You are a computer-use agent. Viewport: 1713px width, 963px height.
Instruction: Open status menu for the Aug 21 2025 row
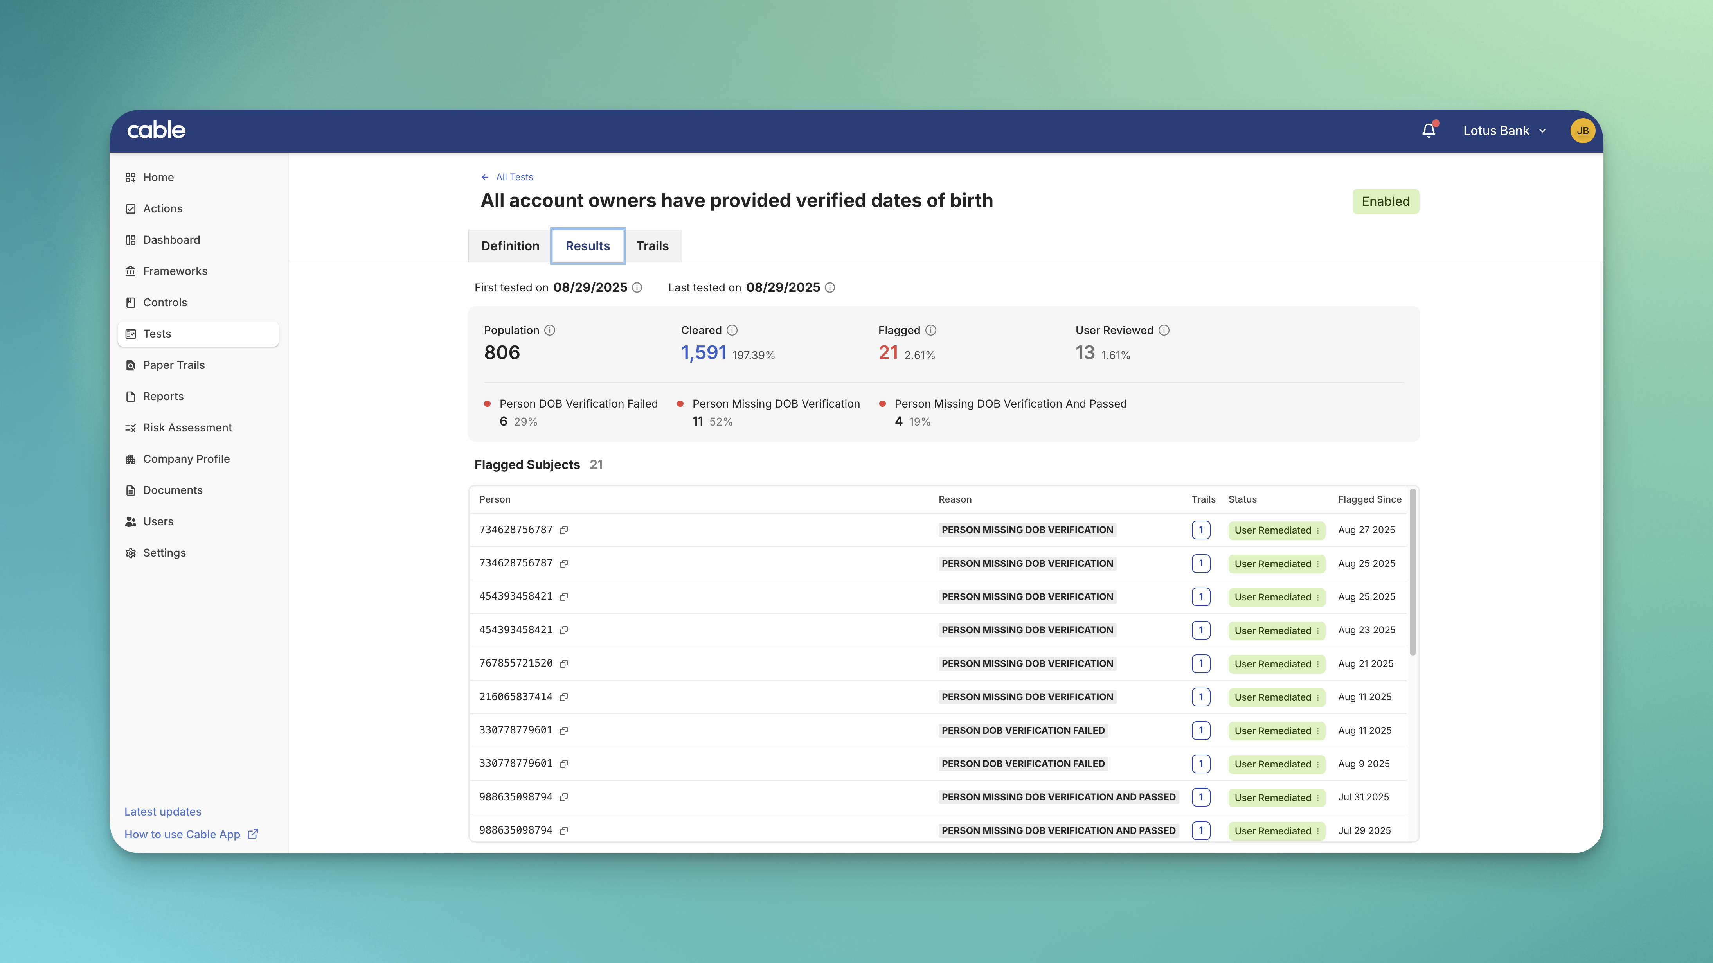coord(1317,664)
